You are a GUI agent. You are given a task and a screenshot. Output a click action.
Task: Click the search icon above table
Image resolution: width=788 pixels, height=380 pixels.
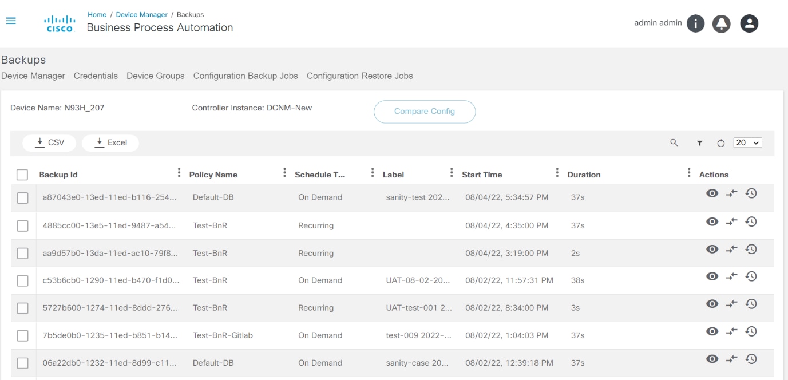pyautogui.click(x=674, y=143)
